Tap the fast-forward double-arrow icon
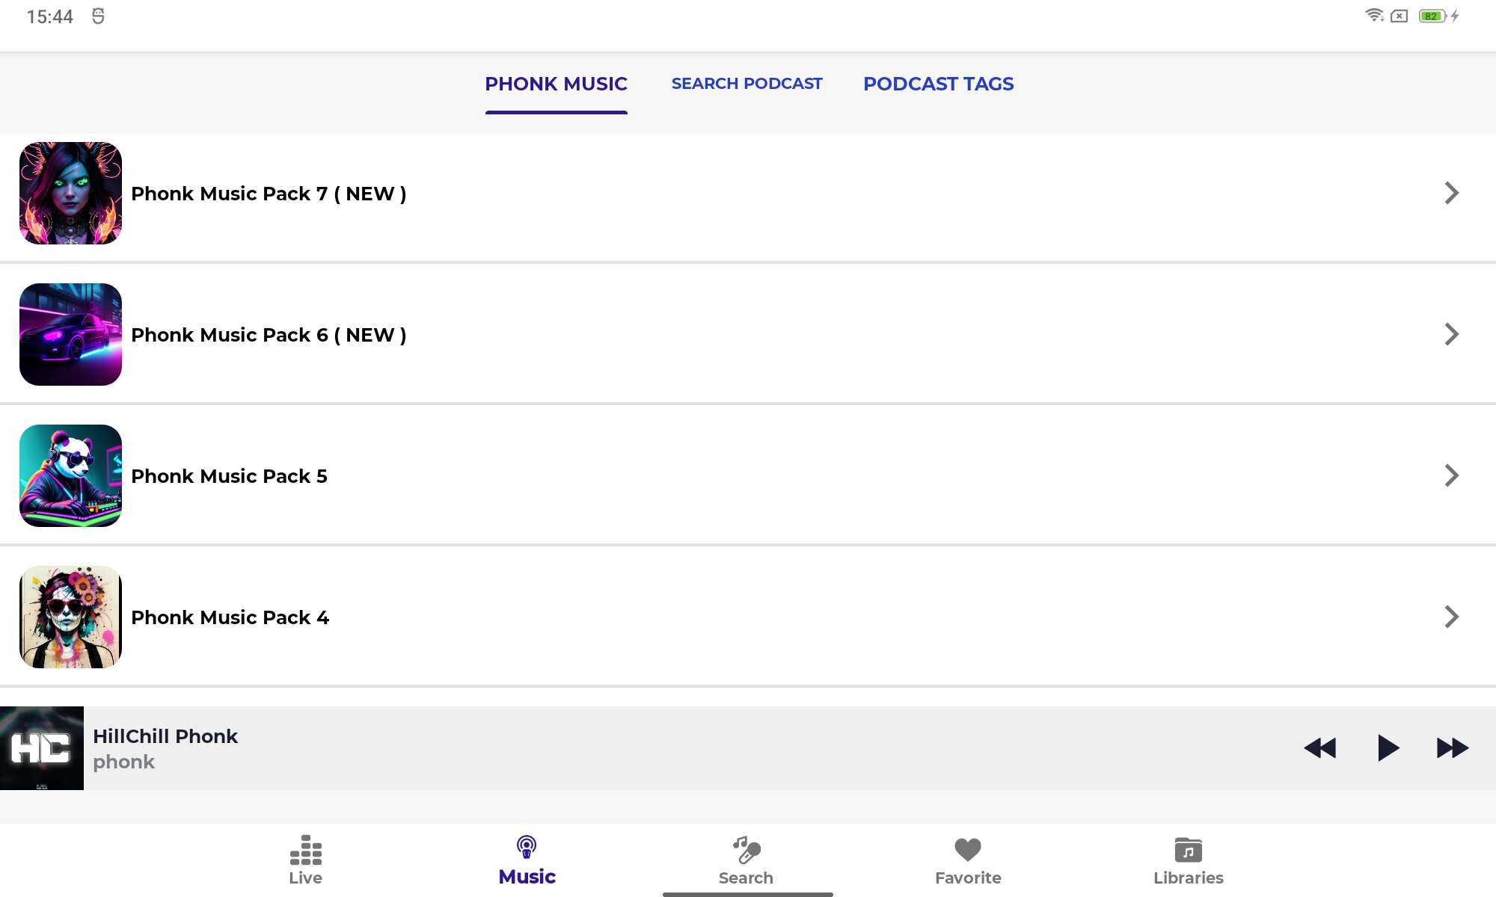Viewport: 1496px width, 897px height. point(1452,748)
